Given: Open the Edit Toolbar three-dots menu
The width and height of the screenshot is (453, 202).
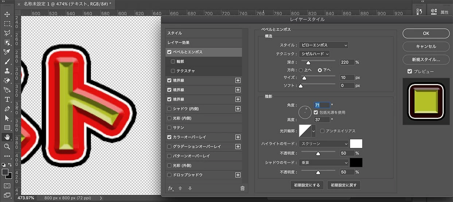Looking at the screenshot, I should click(7, 156).
